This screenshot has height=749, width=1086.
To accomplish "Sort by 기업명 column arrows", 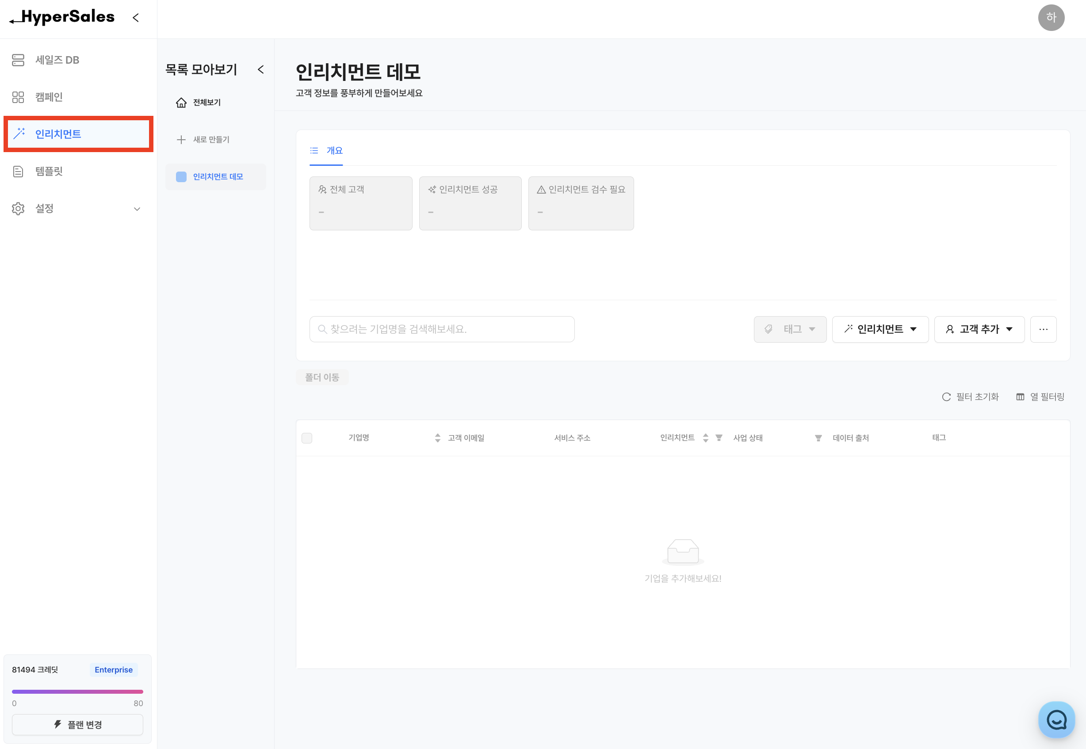I will (437, 438).
